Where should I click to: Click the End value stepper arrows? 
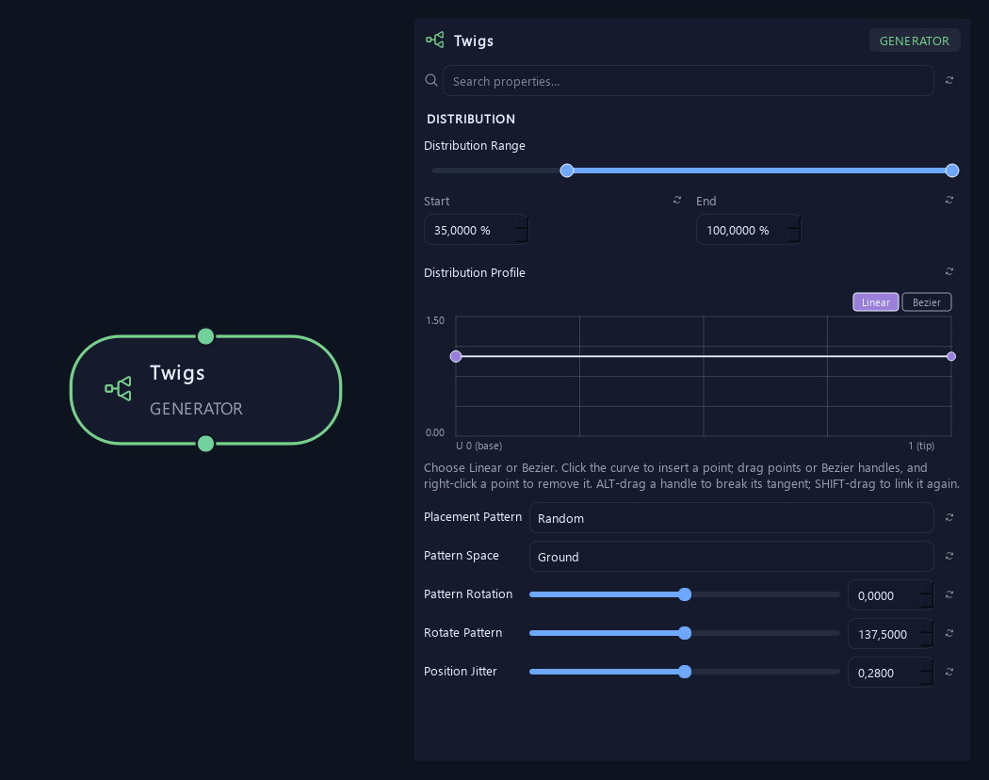click(x=794, y=230)
